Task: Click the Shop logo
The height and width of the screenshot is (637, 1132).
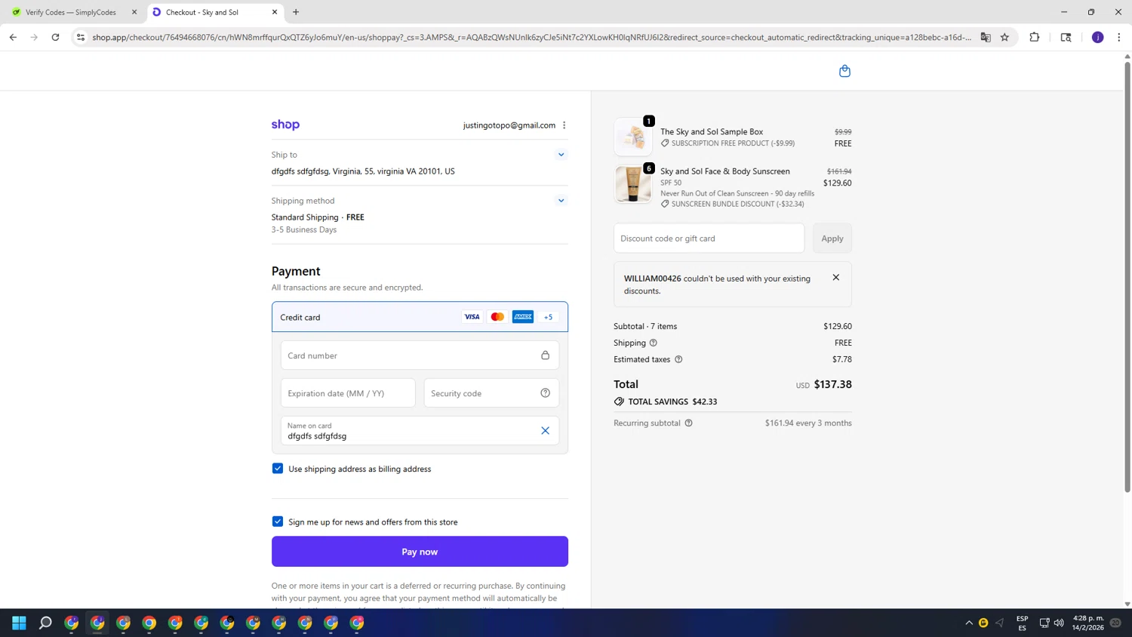Action: coord(285,125)
